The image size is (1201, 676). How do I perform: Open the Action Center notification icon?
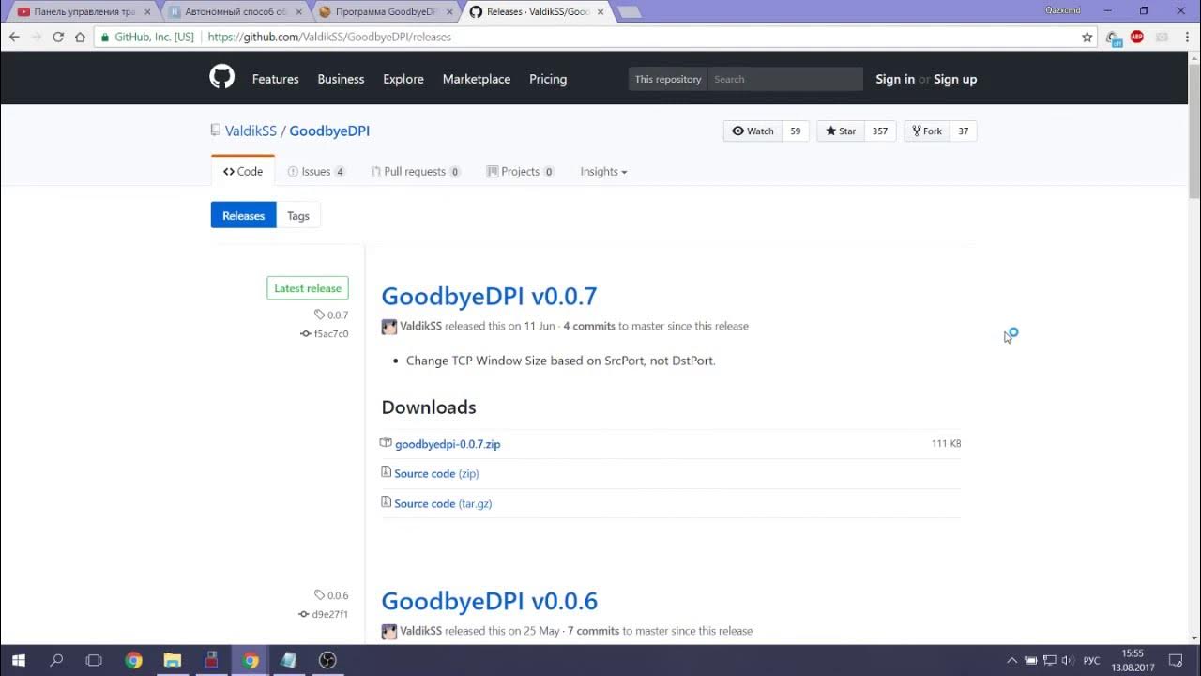(1176, 660)
